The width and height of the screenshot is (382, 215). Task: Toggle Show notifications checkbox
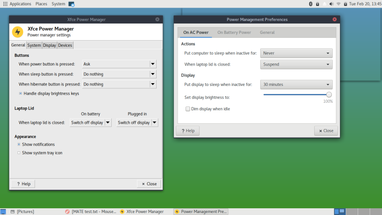coord(19,144)
